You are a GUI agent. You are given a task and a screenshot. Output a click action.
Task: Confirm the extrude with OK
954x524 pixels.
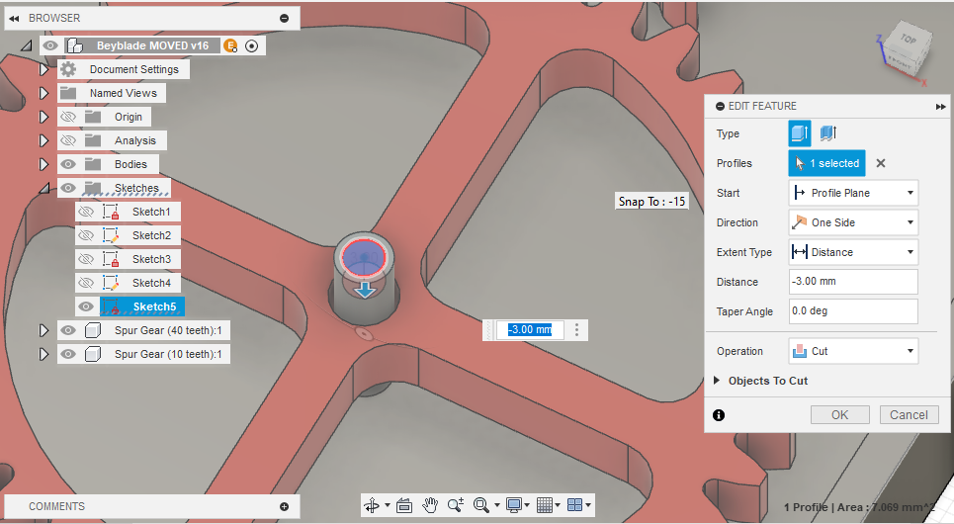[839, 415]
